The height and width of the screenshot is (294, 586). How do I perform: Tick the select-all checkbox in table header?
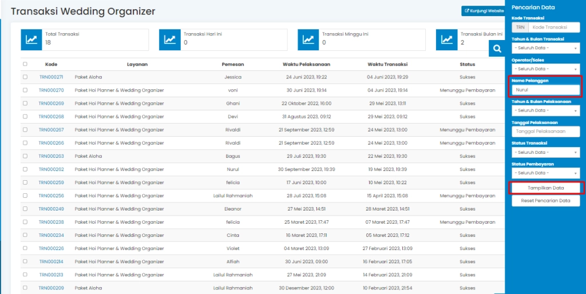point(25,64)
